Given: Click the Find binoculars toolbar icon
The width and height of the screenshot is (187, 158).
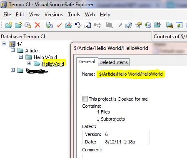Looking at the screenshot, I should (x=157, y=25).
